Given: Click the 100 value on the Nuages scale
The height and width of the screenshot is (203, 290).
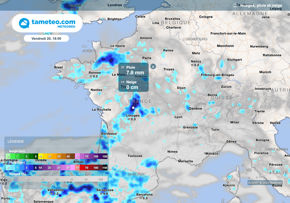Looking at the screenshot, I should [101, 179].
